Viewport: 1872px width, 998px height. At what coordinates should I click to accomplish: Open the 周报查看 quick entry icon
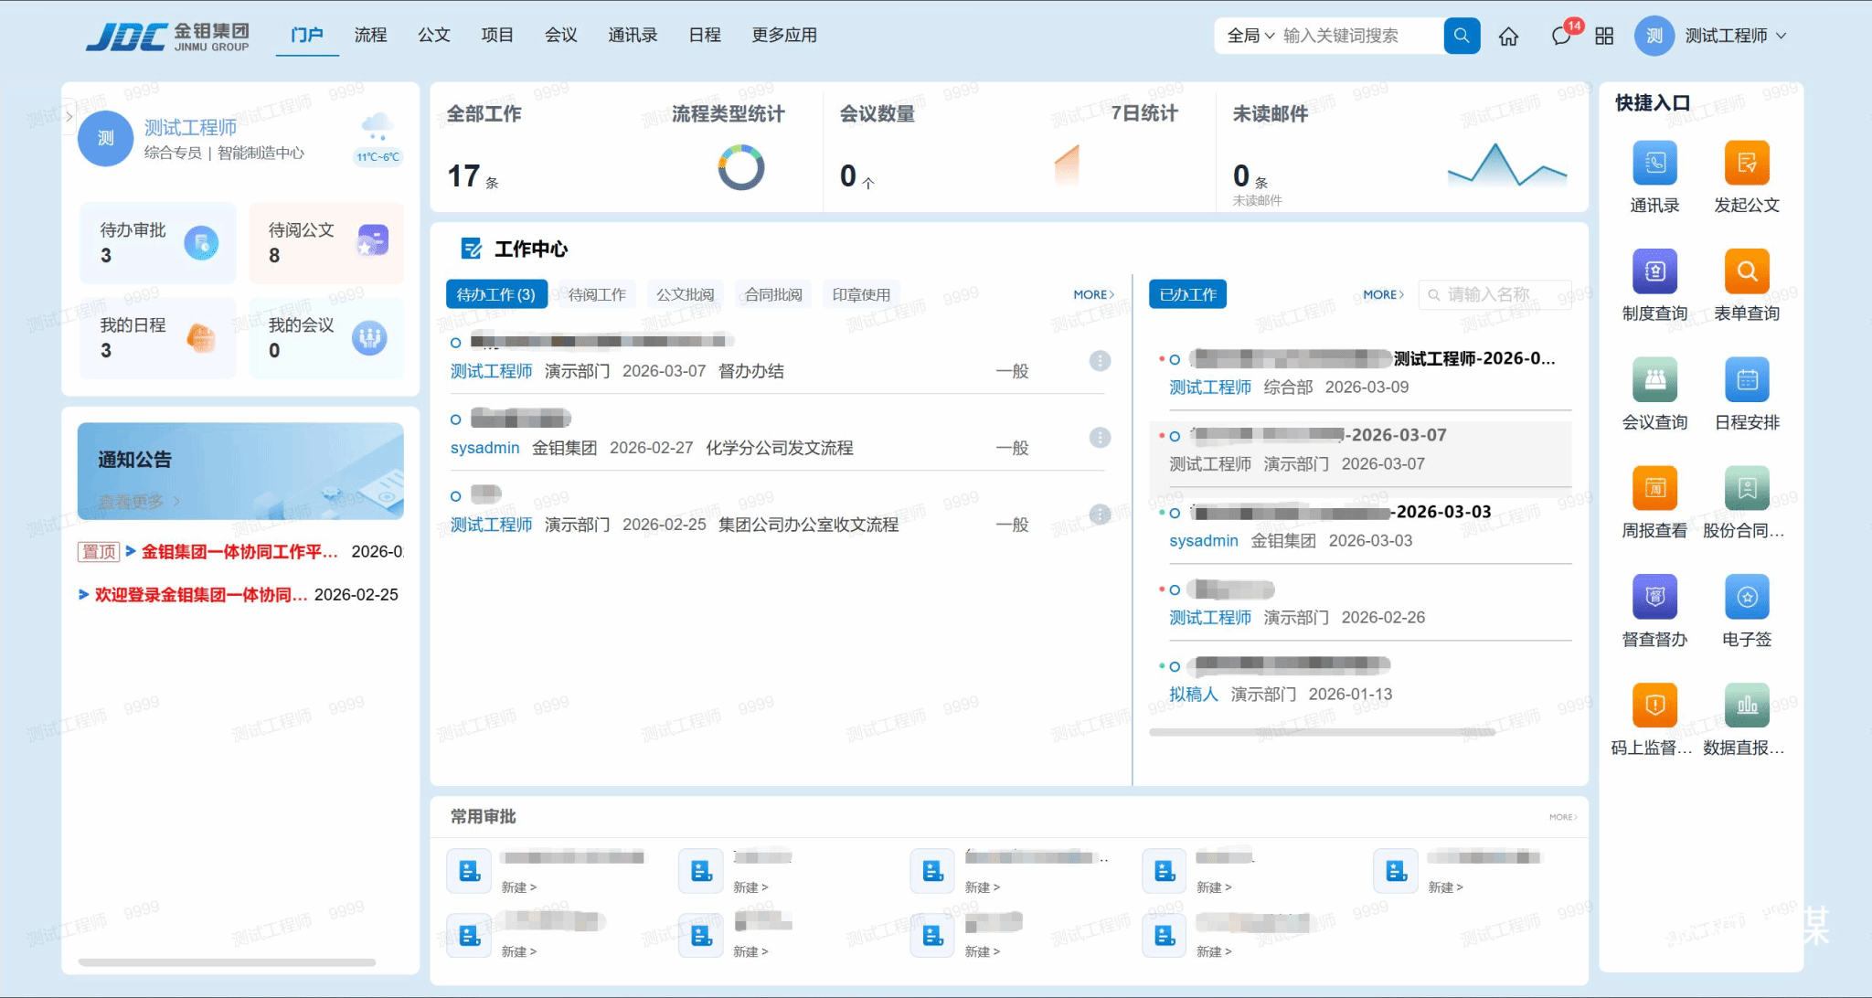(x=1654, y=489)
